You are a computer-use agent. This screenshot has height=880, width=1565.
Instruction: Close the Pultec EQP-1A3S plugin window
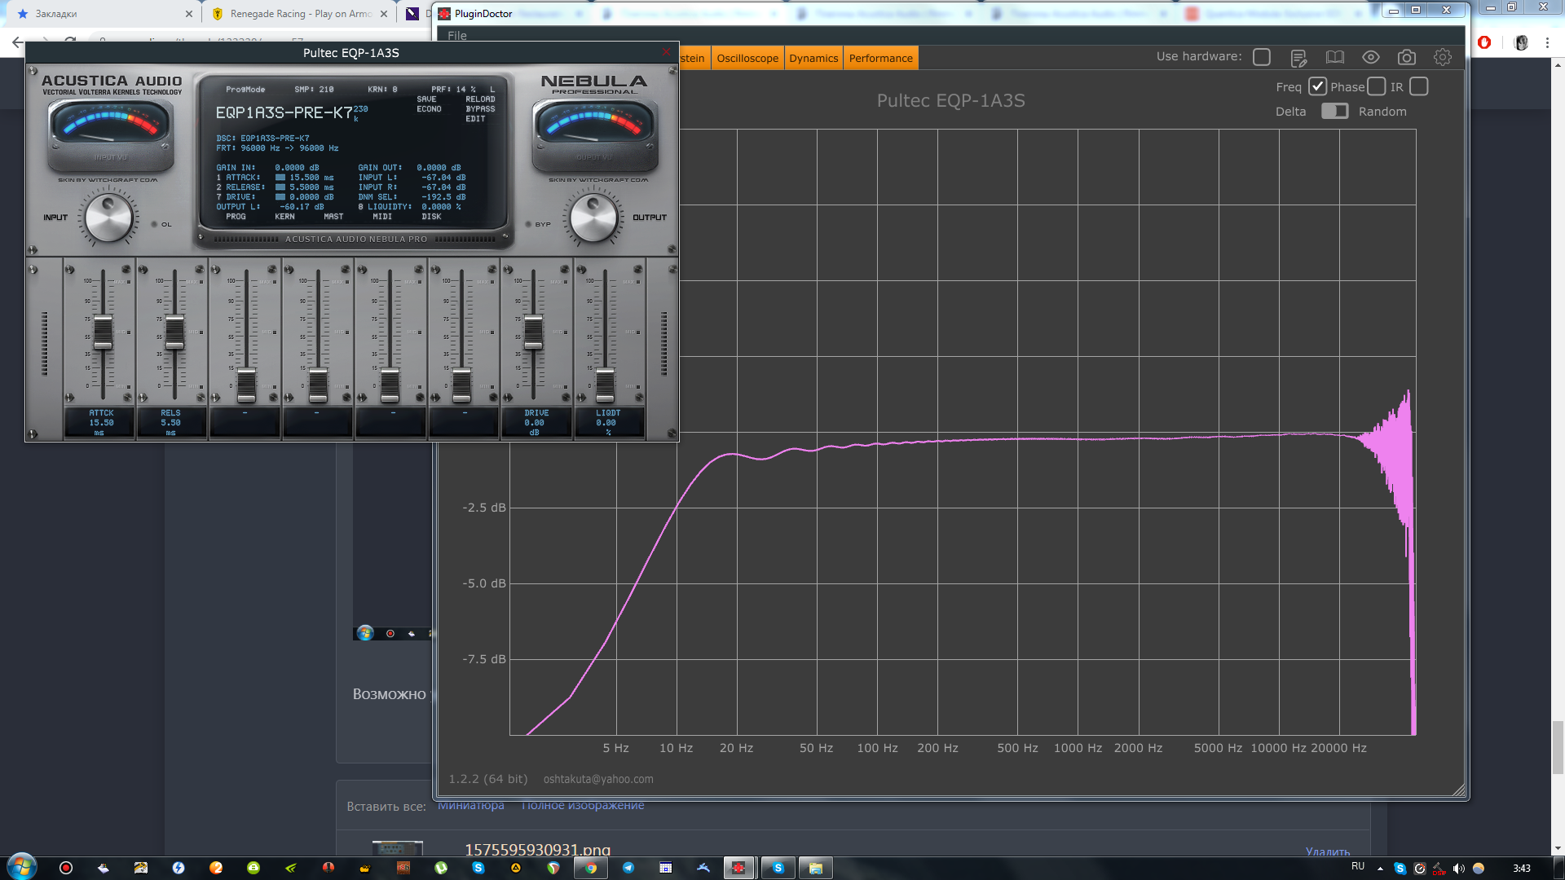666,52
